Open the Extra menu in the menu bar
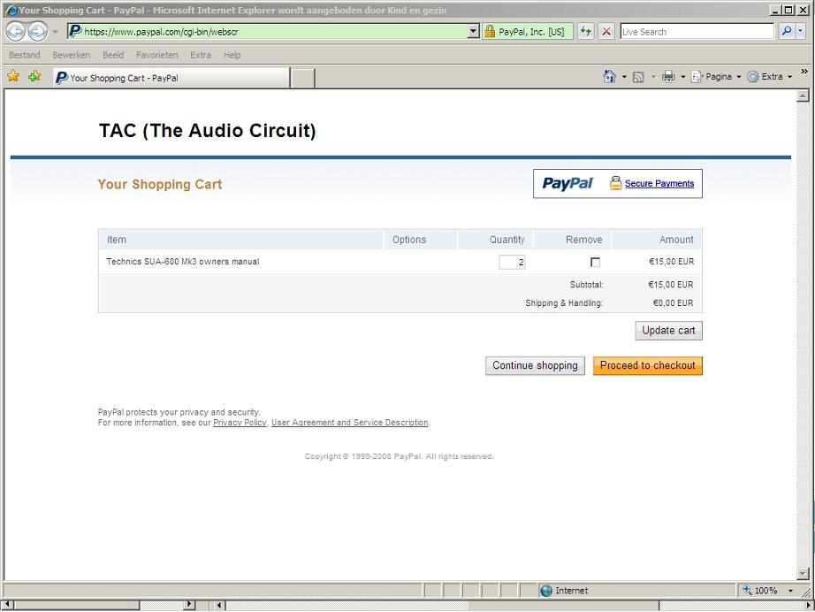The image size is (815, 612). (x=201, y=55)
